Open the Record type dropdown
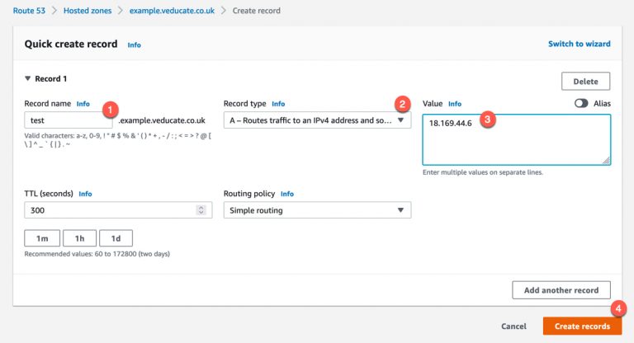This screenshot has width=634, height=343. [x=317, y=120]
